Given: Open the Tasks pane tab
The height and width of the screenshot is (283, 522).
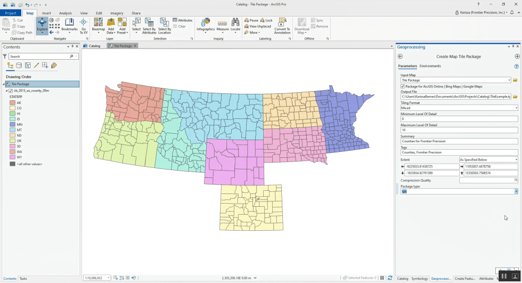Looking at the screenshot, I should (23, 279).
